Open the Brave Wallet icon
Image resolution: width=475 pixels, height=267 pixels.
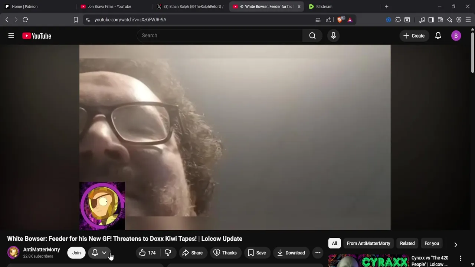point(440,20)
